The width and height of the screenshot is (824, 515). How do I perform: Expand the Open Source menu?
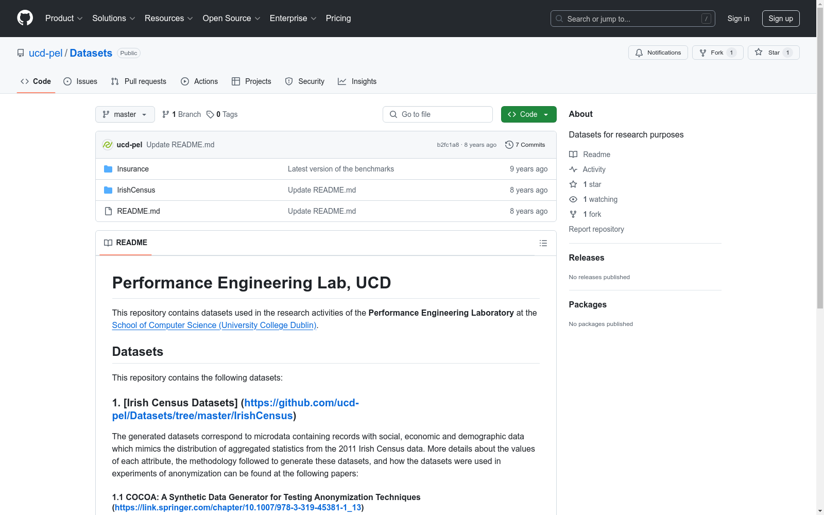click(232, 19)
